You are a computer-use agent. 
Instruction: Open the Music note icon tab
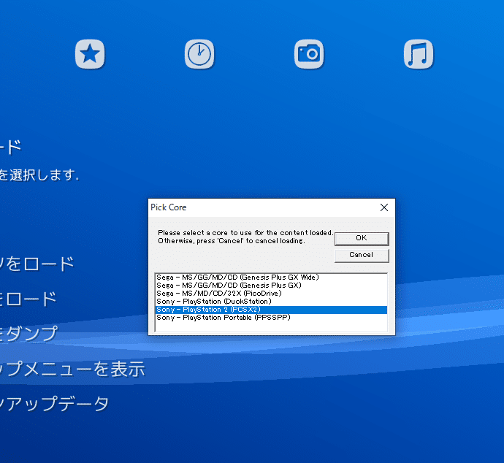tap(419, 54)
